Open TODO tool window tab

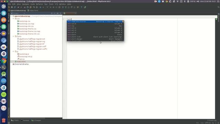(x=15, y=121)
